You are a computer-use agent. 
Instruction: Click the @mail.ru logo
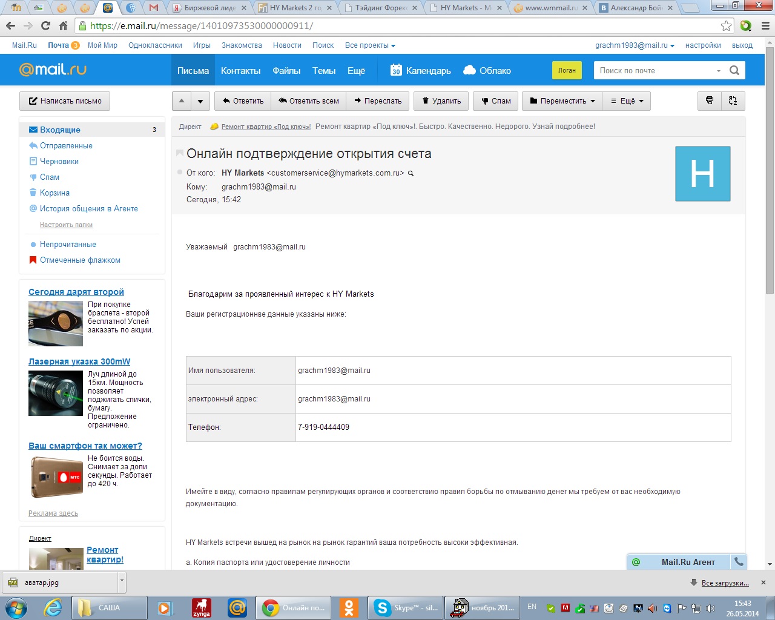point(53,70)
